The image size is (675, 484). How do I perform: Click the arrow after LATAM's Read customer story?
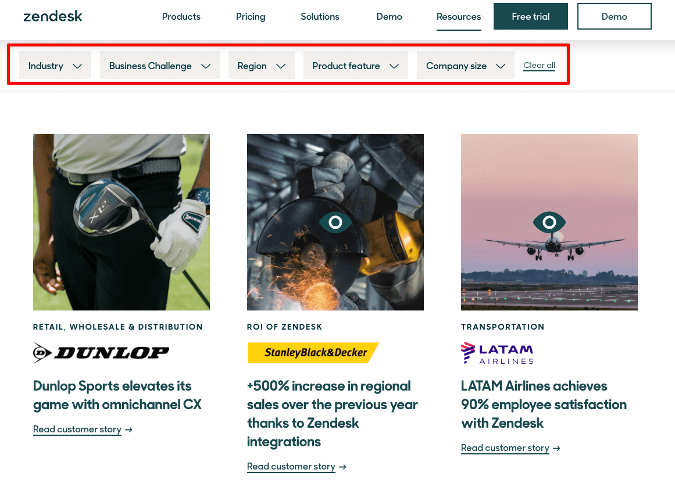(x=556, y=449)
